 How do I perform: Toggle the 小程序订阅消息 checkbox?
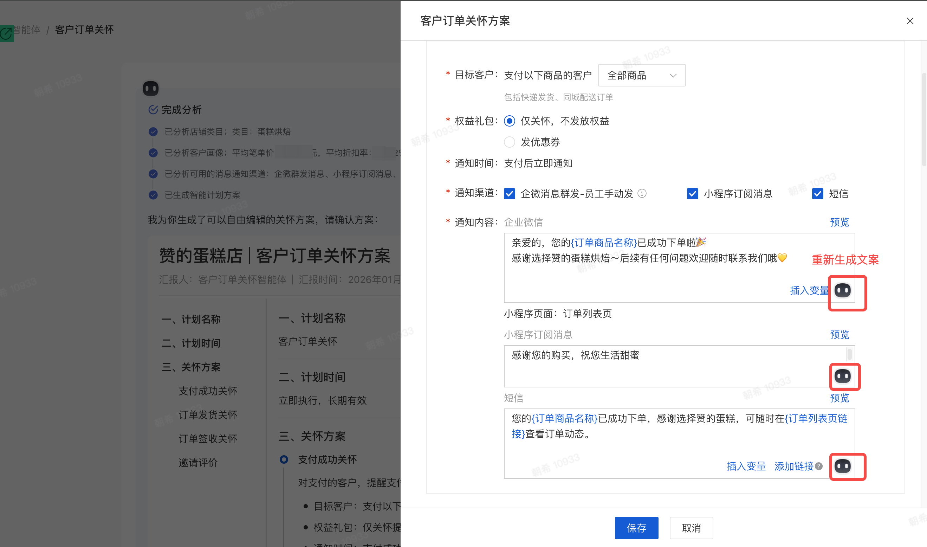click(692, 193)
